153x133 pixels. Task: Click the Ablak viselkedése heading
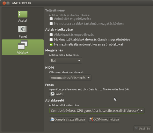(x=59, y=29)
